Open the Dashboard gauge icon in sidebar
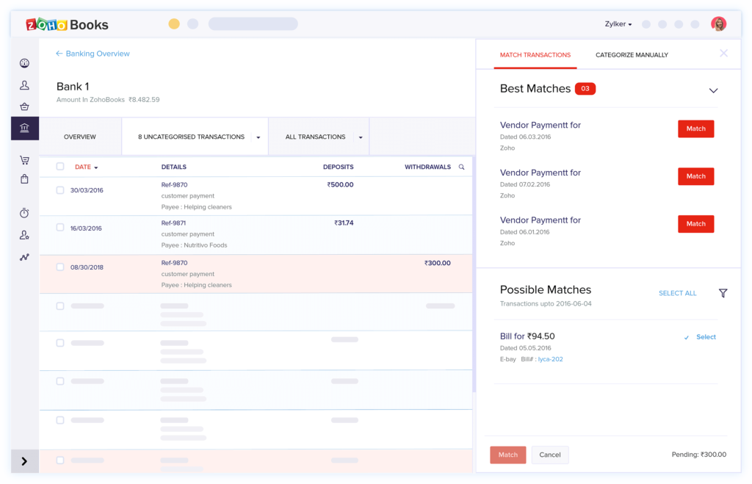This screenshot has width=752, height=484. tap(24, 64)
